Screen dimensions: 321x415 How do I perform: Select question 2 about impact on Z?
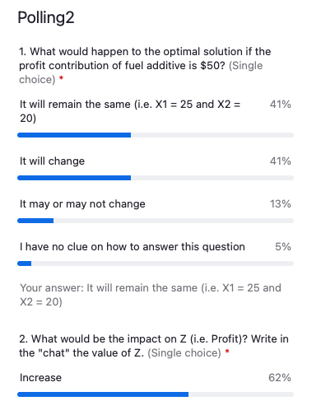coord(154,346)
